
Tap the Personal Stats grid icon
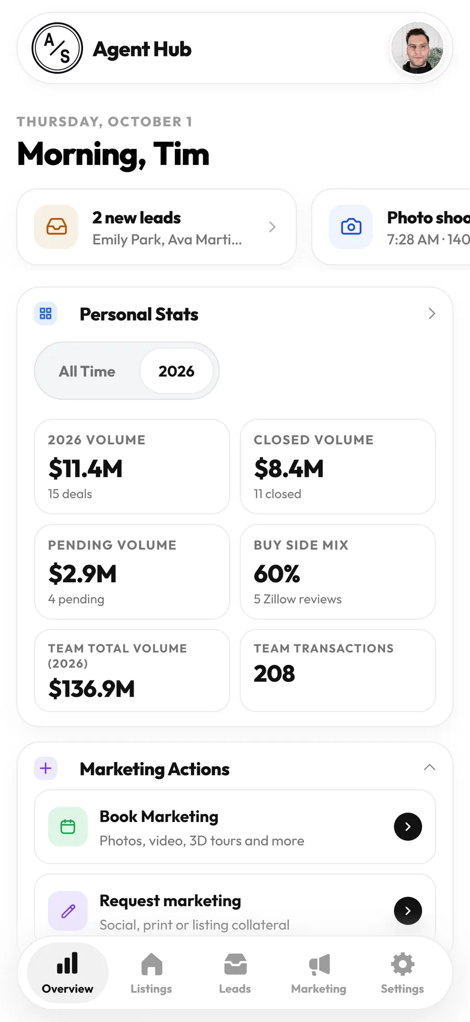tap(46, 313)
